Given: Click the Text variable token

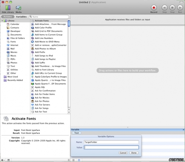Looking at the screenshot, I should [x=76, y=133].
